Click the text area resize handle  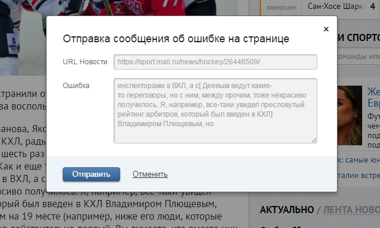(314, 140)
